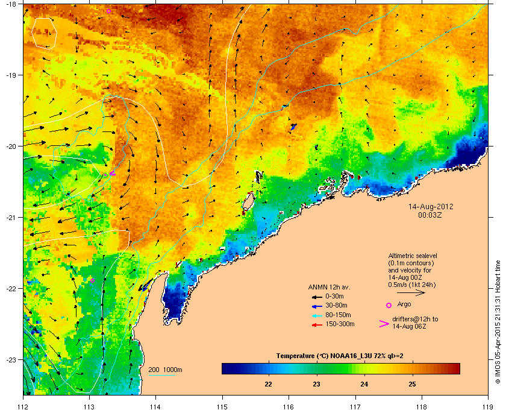The height and width of the screenshot is (410, 506).
Task: Click the dark red end of temperature bar
Action: point(455,368)
